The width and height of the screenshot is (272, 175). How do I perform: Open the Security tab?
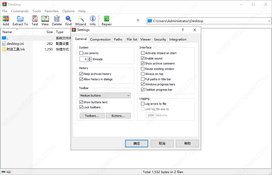[160, 39]
